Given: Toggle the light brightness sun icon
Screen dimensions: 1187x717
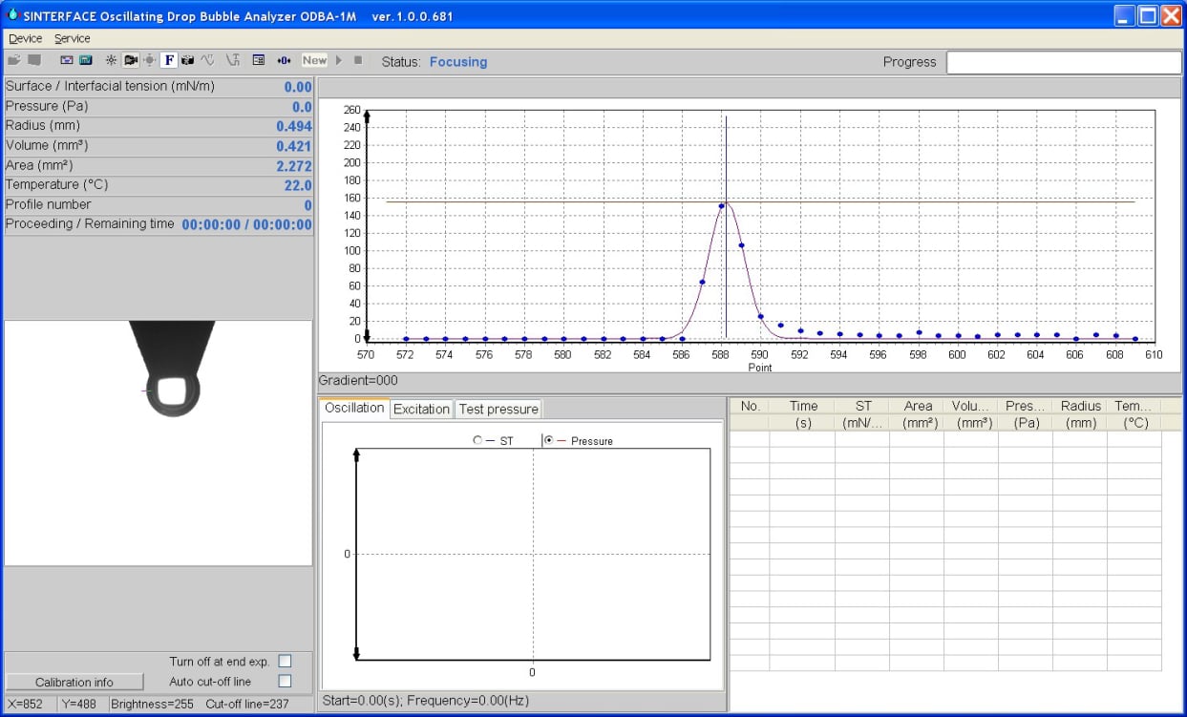Looking at the screenshot, I should pos(112,60).
